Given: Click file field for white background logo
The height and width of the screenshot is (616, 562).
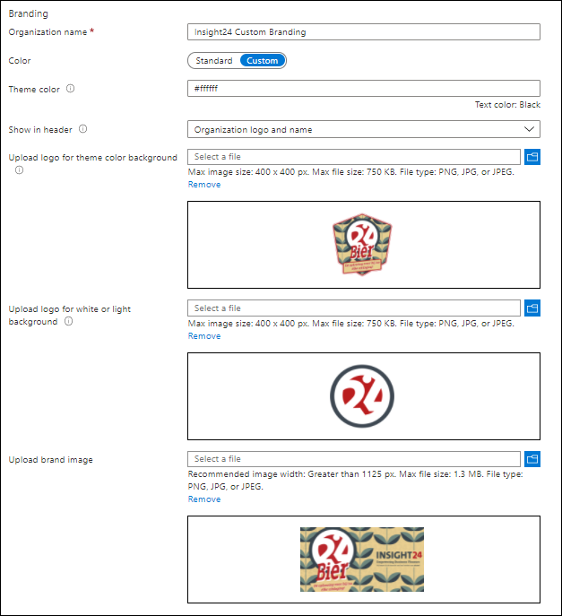Looking at the screenshot, I should coord(354,308).
